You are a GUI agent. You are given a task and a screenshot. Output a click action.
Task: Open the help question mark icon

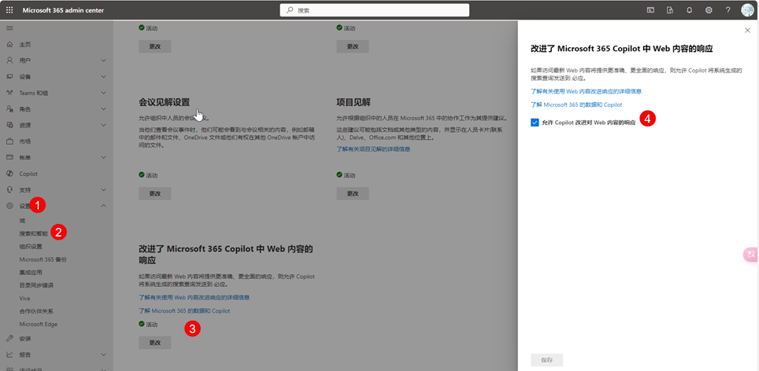click(x=728, y=10)
